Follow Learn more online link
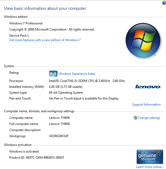 click(x=150, y=167)
